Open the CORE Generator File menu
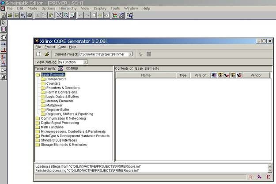Image resolution: width=276 pixels, height=184 pixels. pos(38,47)
